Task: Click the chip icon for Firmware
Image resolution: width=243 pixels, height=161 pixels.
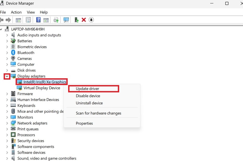Action: [13, 94]
